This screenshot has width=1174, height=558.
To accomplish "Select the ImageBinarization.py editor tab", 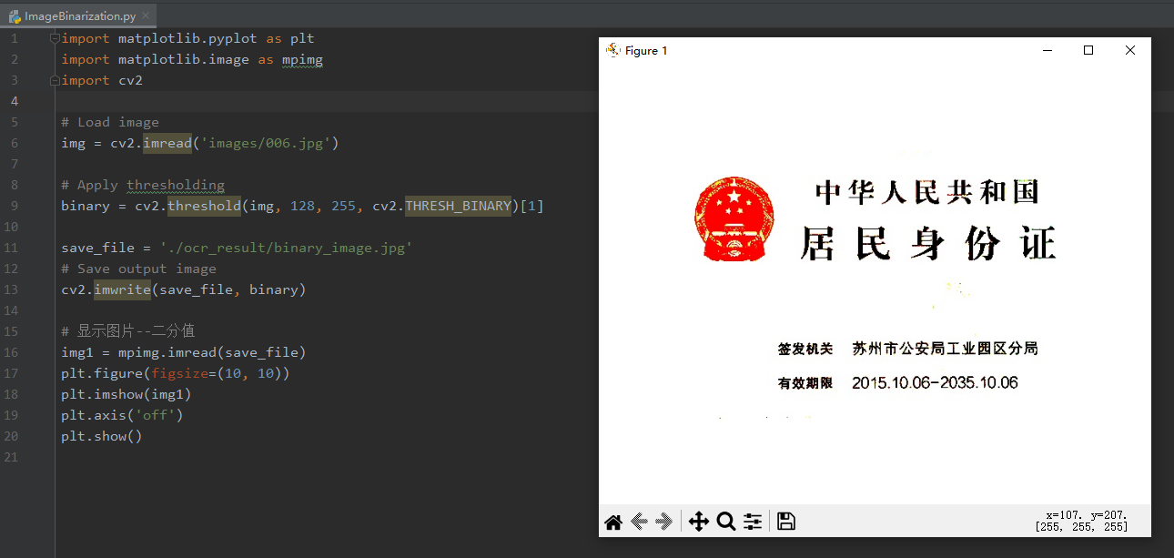I will point(78,15).
